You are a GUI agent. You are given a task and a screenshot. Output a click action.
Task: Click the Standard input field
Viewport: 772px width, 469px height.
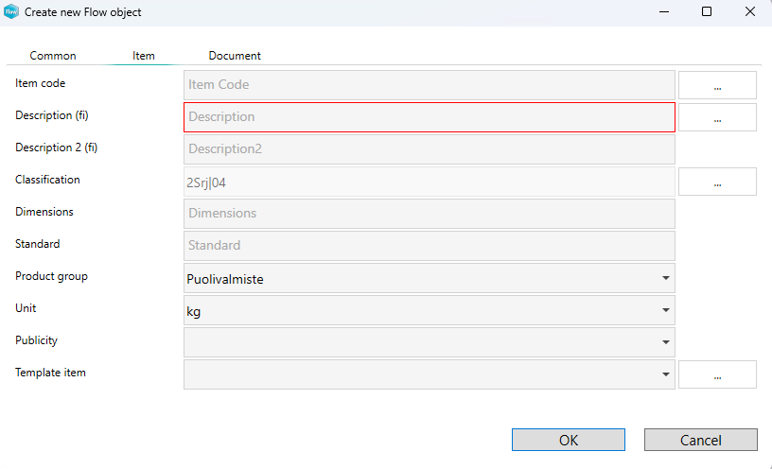(429, 246)
